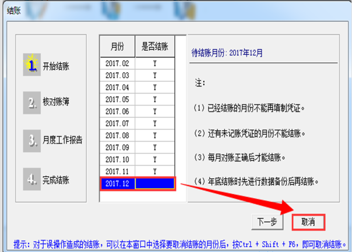Select the 2017.07 month row
Image resolution: width=352 pixels, height=252 pixels.
[x=137, y=123]
